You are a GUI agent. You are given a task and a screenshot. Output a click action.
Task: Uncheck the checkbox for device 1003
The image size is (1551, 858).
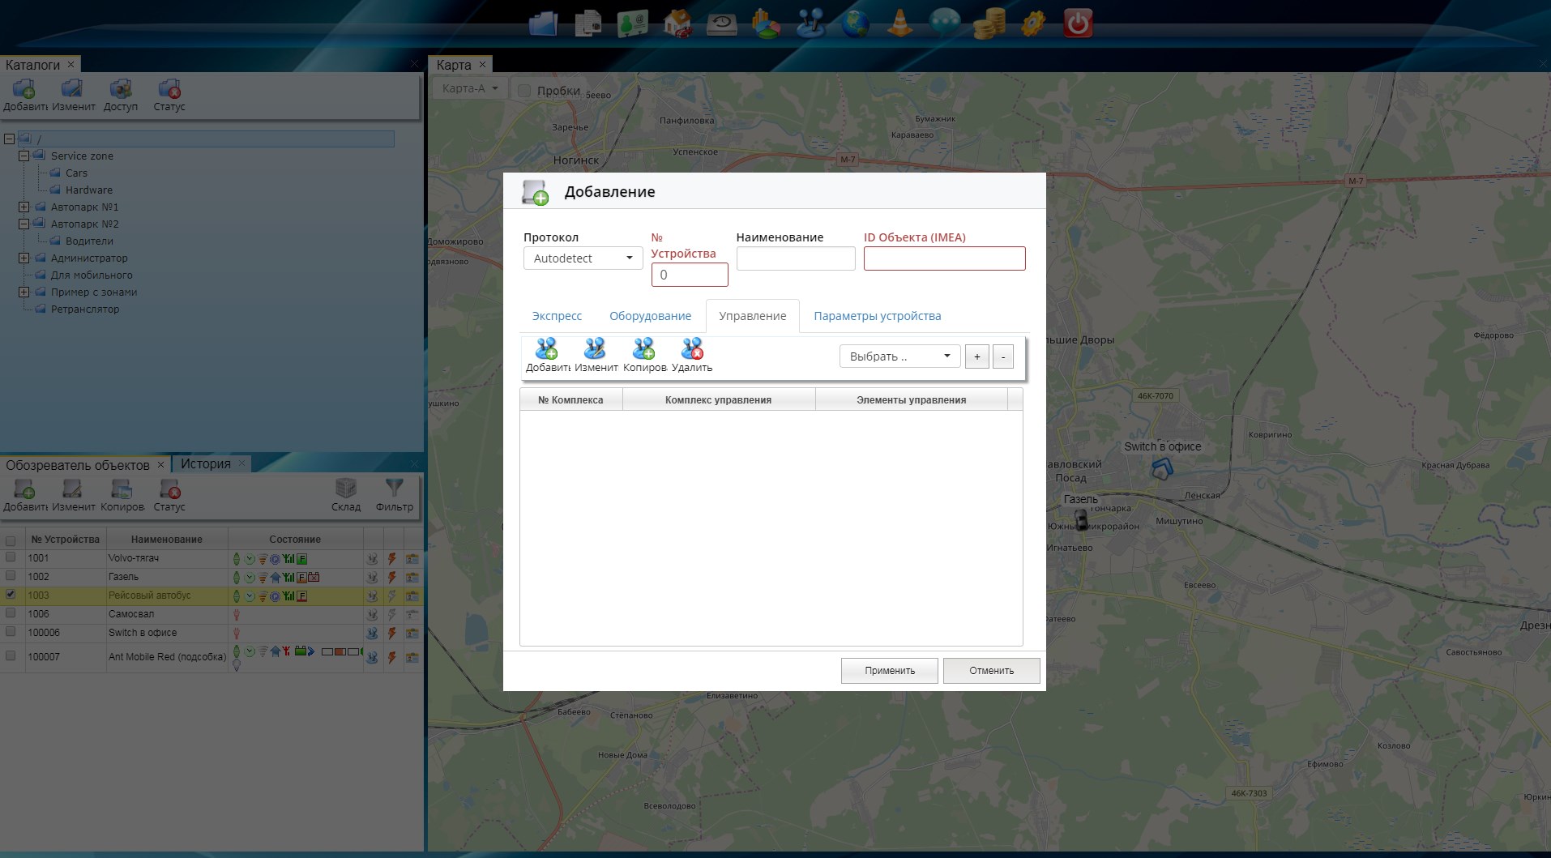pos(11,595)
